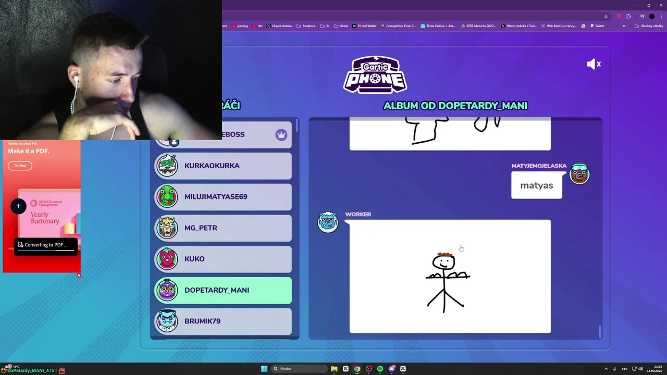Select MG_PETR's avatar icon
The height and width of the screenshot is (375, 667).
167,228
